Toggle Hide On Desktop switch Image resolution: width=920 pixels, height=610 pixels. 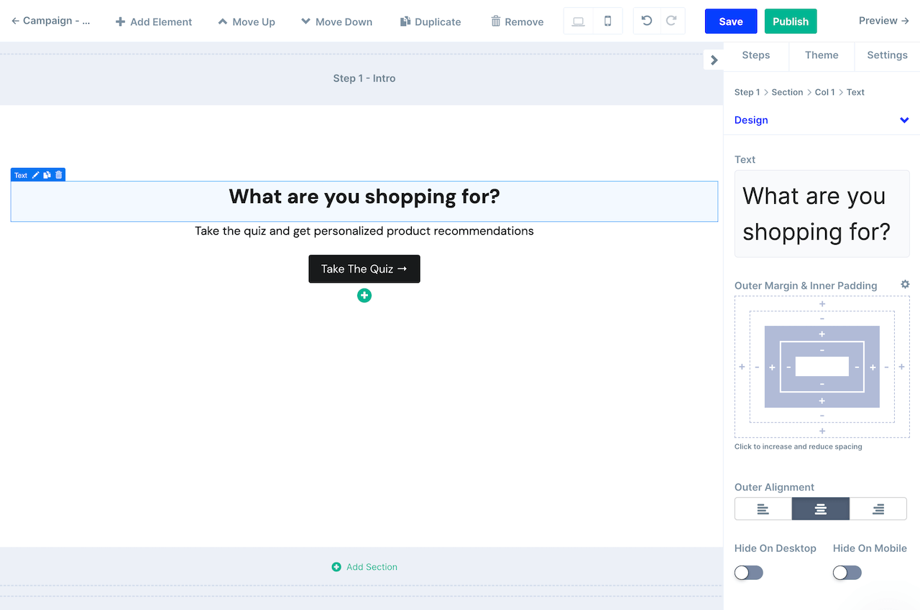pyautogui.click(x=748, y=573)
